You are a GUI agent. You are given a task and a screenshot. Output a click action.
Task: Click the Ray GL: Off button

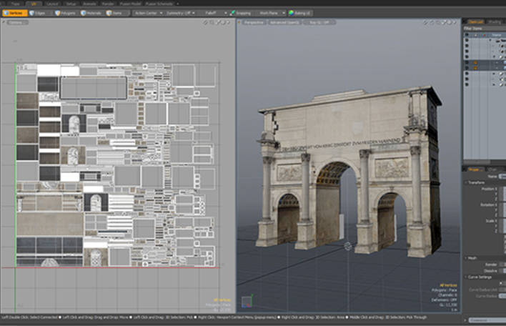[319, 23]
